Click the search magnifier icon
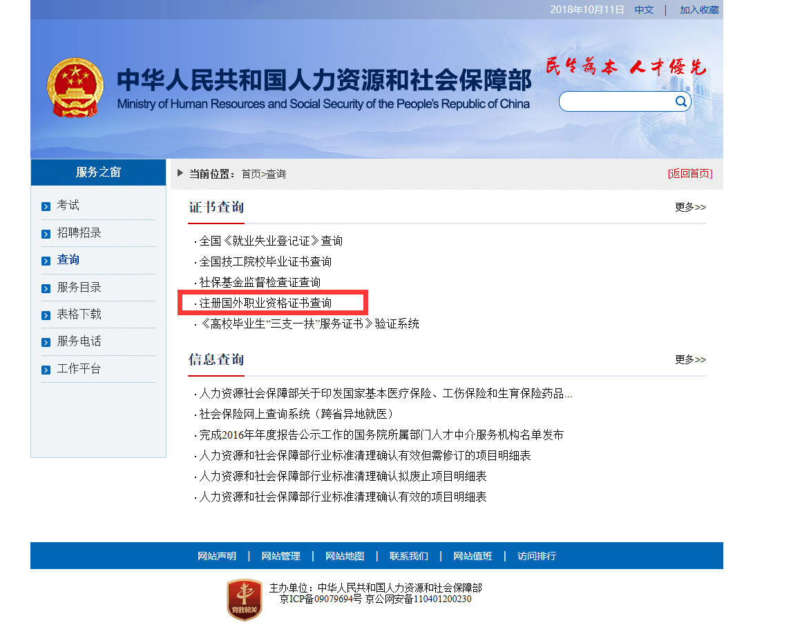This screenshot has height=627, width=811. click(680, 101)
